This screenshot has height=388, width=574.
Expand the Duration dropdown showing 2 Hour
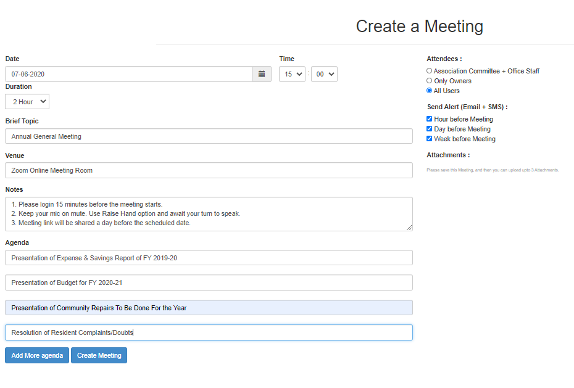coord(27,102)
